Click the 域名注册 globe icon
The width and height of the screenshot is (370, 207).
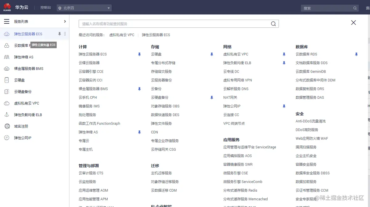(x=6, y=126)
